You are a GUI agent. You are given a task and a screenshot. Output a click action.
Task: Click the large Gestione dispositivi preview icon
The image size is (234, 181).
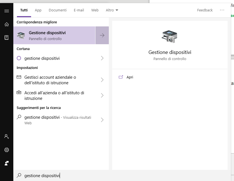click(x=170, y=37)
